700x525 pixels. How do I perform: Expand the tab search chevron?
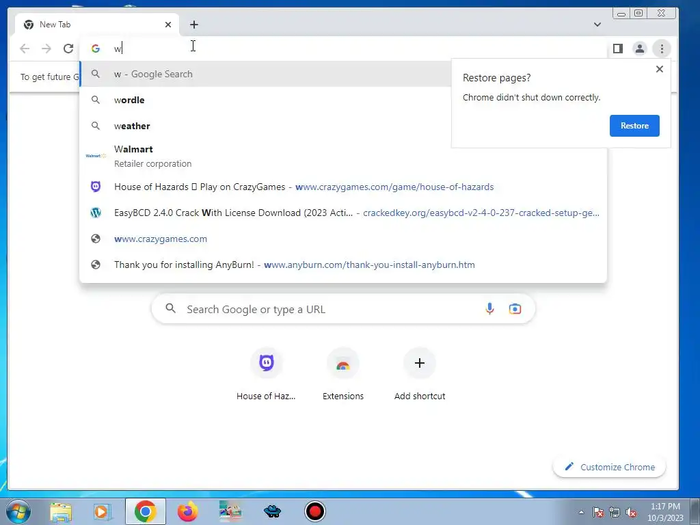597,25
